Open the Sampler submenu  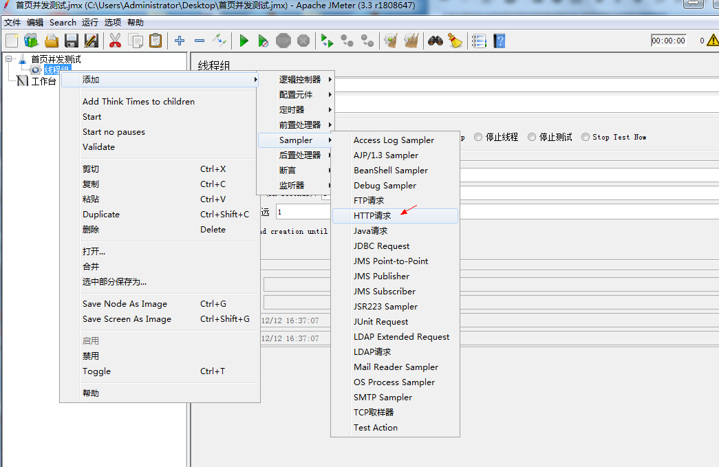click(297, 140)
